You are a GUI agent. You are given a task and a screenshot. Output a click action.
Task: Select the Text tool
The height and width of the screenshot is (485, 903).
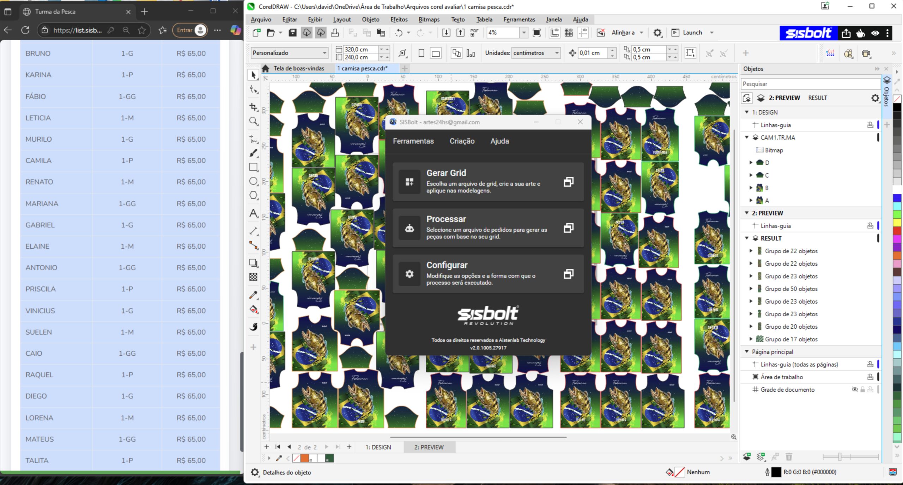(x=253, y=213)
